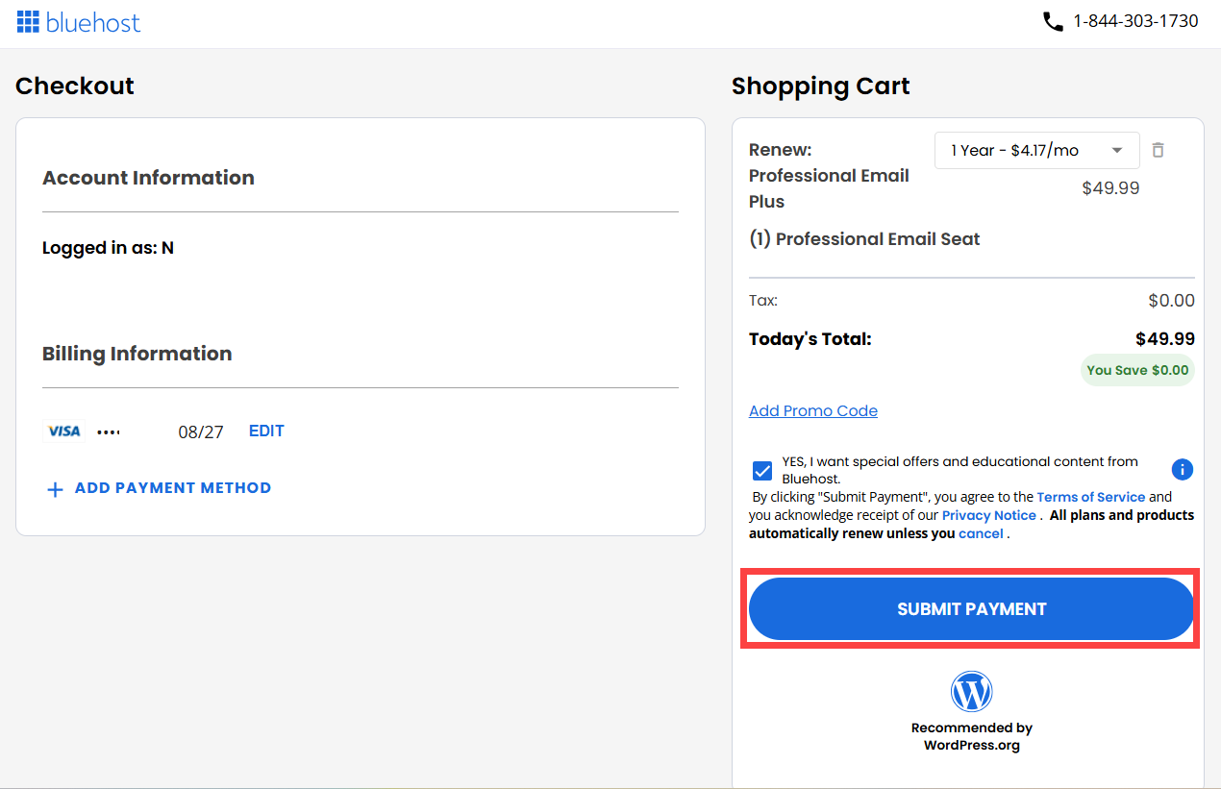Follow the cancel link
Screen dimensions: 1221x789
pyautogui.click(x=981, y=533)
